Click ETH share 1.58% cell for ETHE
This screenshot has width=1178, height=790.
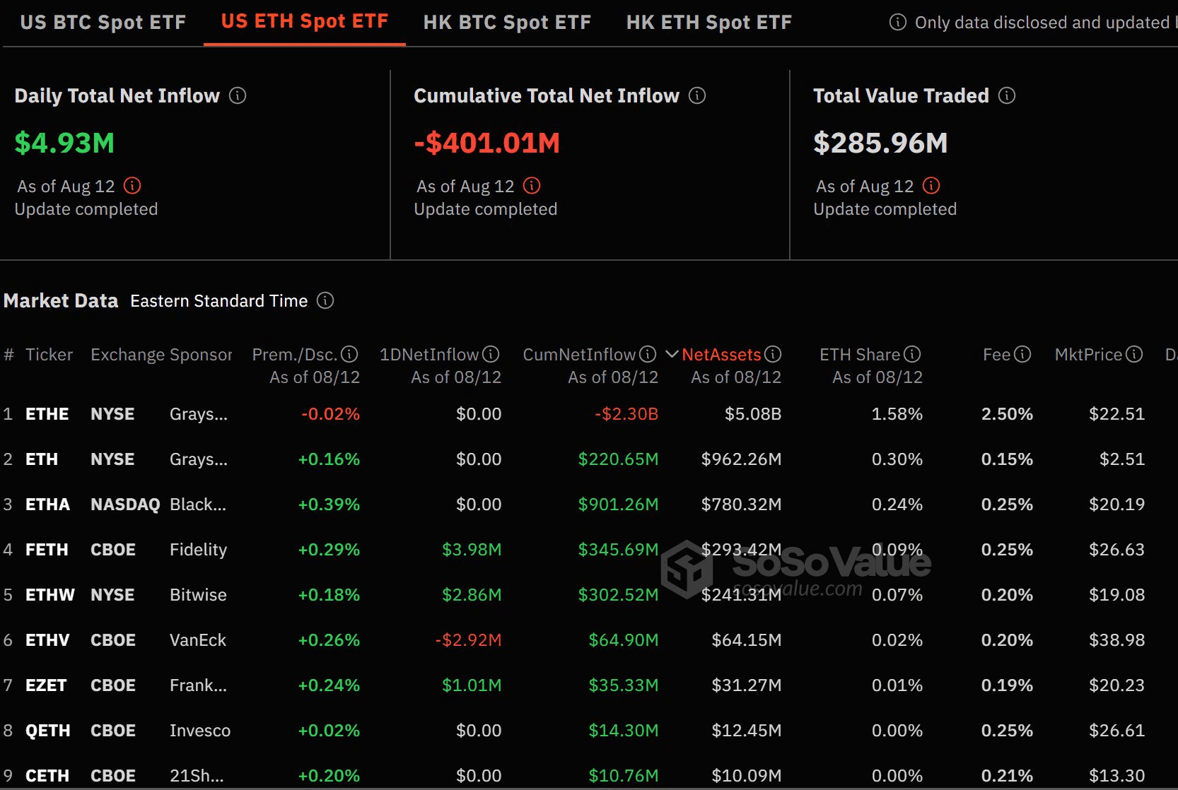tap(897, 414)
